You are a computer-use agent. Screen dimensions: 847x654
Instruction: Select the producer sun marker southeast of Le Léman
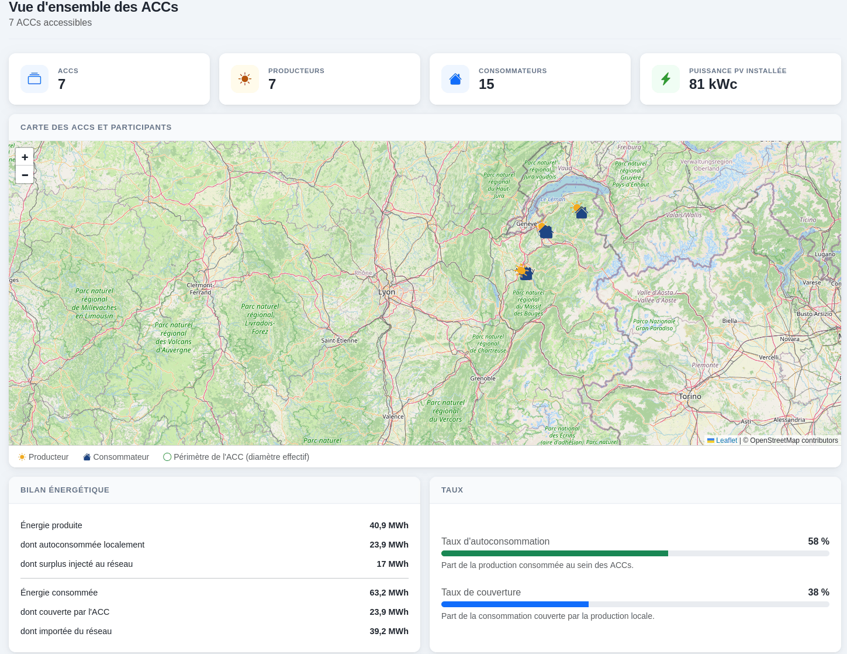[576, 206]
